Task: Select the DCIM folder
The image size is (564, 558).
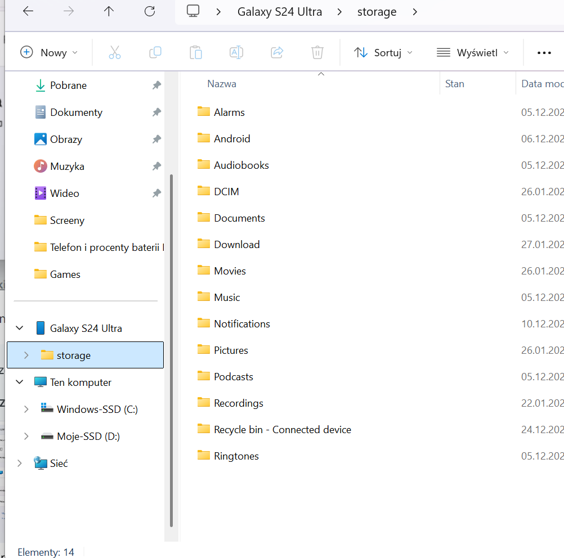Action: click(226, 192)
